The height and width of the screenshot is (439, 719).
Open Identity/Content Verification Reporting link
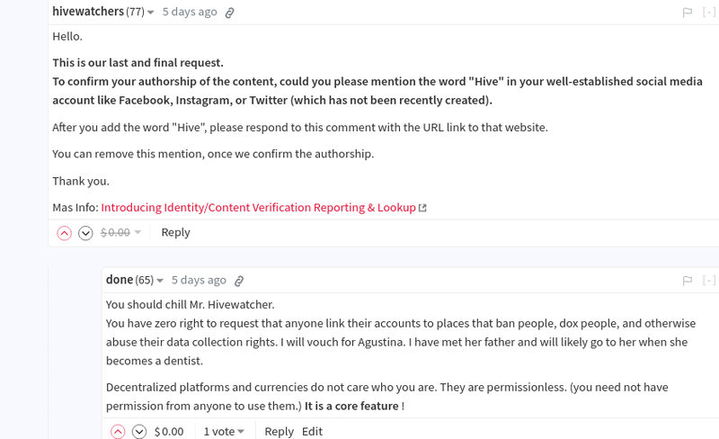[x=258, y=208]
